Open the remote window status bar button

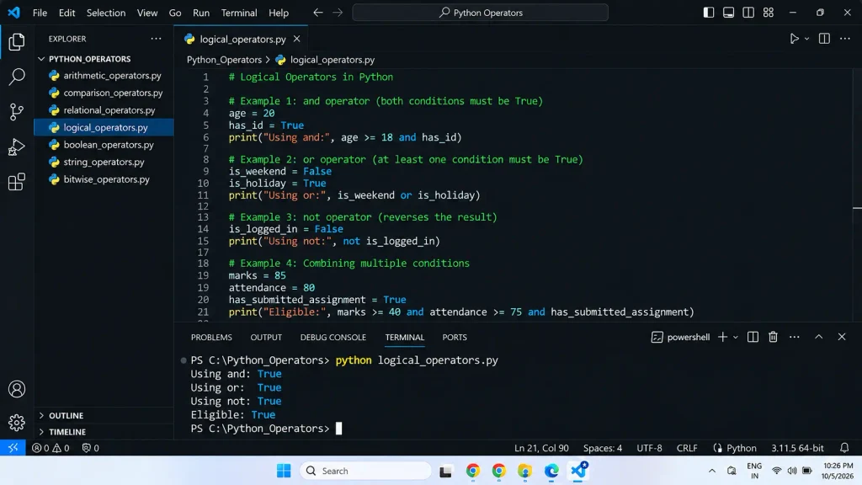13,448
